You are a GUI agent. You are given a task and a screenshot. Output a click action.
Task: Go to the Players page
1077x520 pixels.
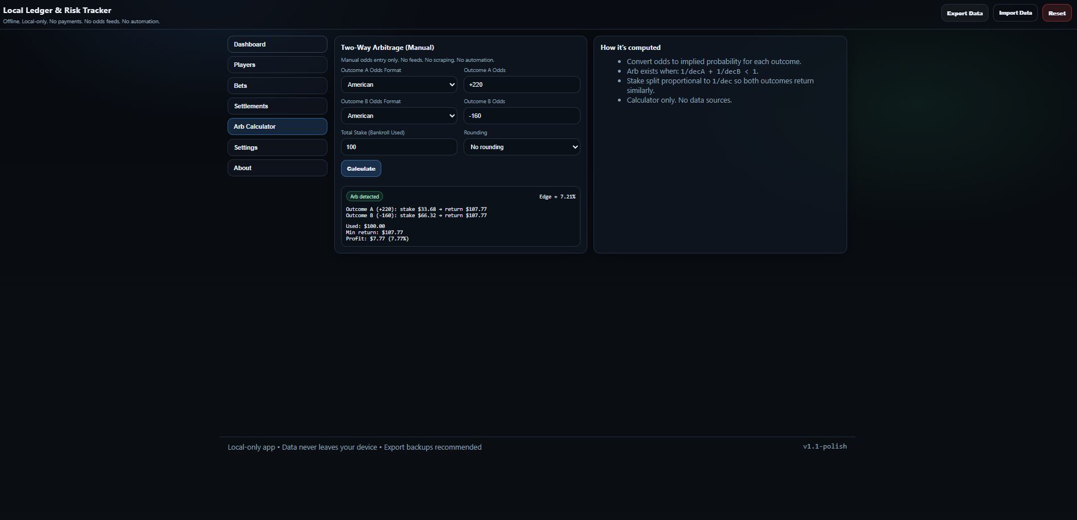[277, 65]
